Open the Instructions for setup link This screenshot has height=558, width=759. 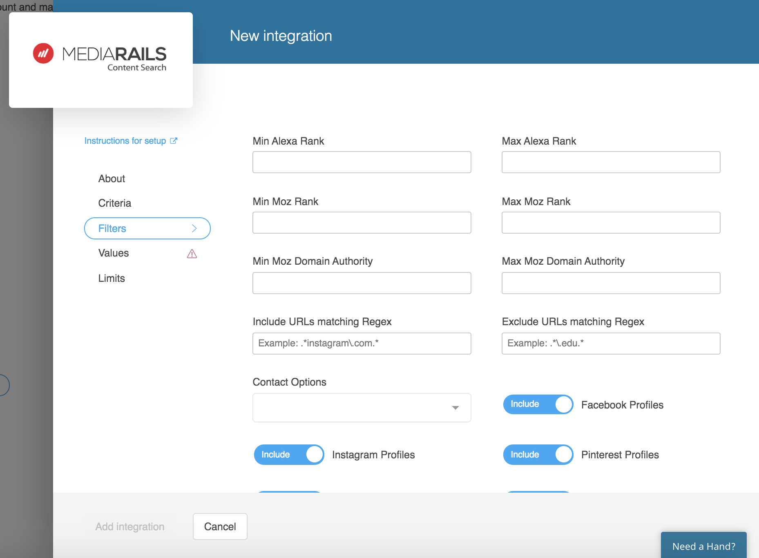tap(125, 141)
